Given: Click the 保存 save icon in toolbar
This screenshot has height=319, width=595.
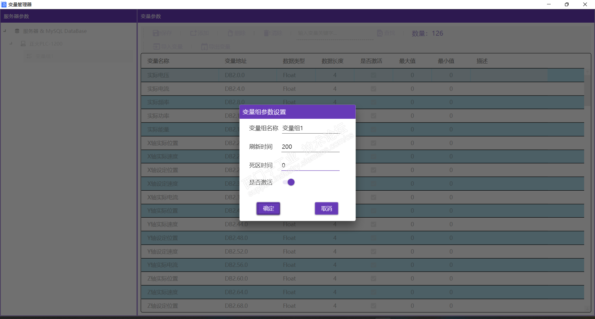Looking at the screenshot, I should pyautogui.click(x=156, y=33).
